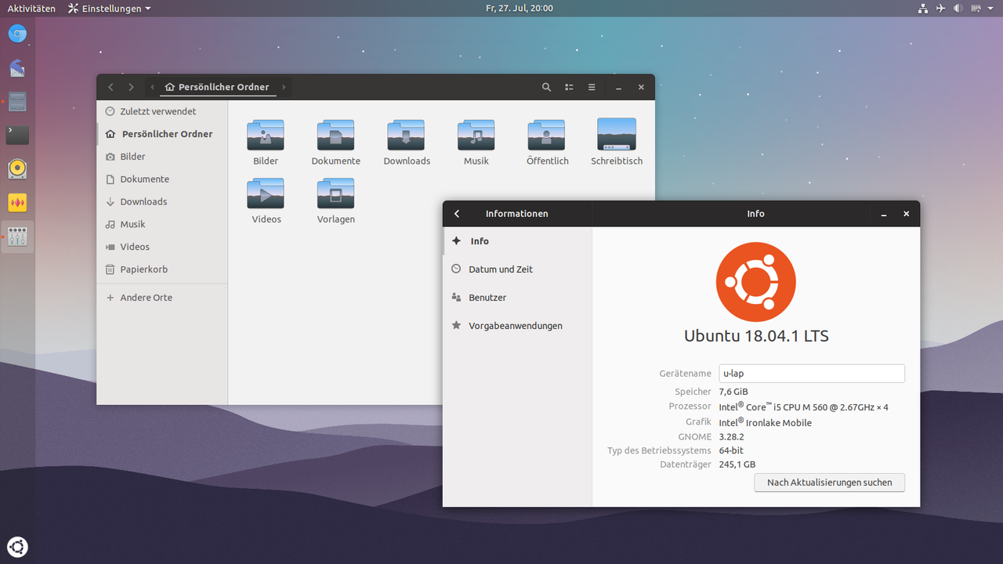This screenshot has height=564, width=1003.
Task: Open the Videos folder icon
Action: (266, 193)
